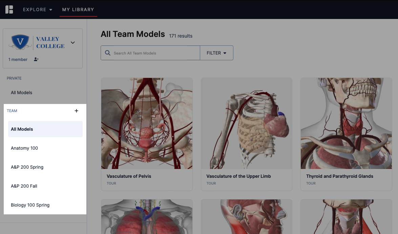Click the 171 results count
This screenshot has height=234, width=398.
pyautogui.click(x=181, y=36)
